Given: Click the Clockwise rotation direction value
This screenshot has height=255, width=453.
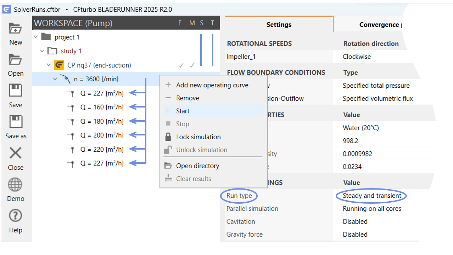Looking at the screenshot, I should click(x=357, y=57).
